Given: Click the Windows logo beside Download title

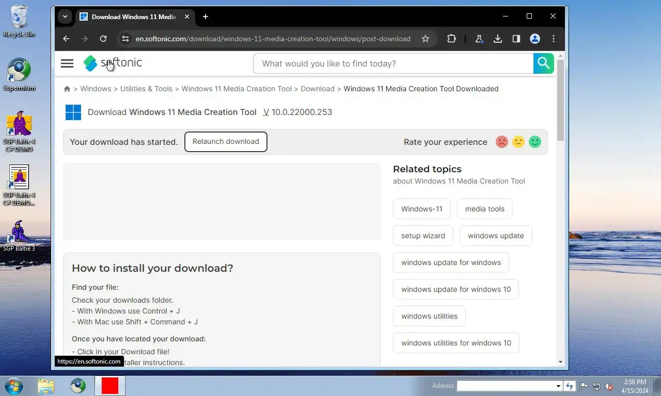Looking at the screenshot, I should click(73, 112).
